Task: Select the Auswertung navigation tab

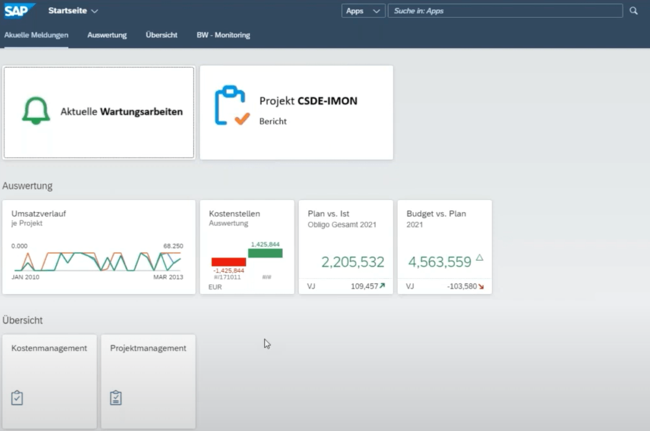Action: point(107,35)
